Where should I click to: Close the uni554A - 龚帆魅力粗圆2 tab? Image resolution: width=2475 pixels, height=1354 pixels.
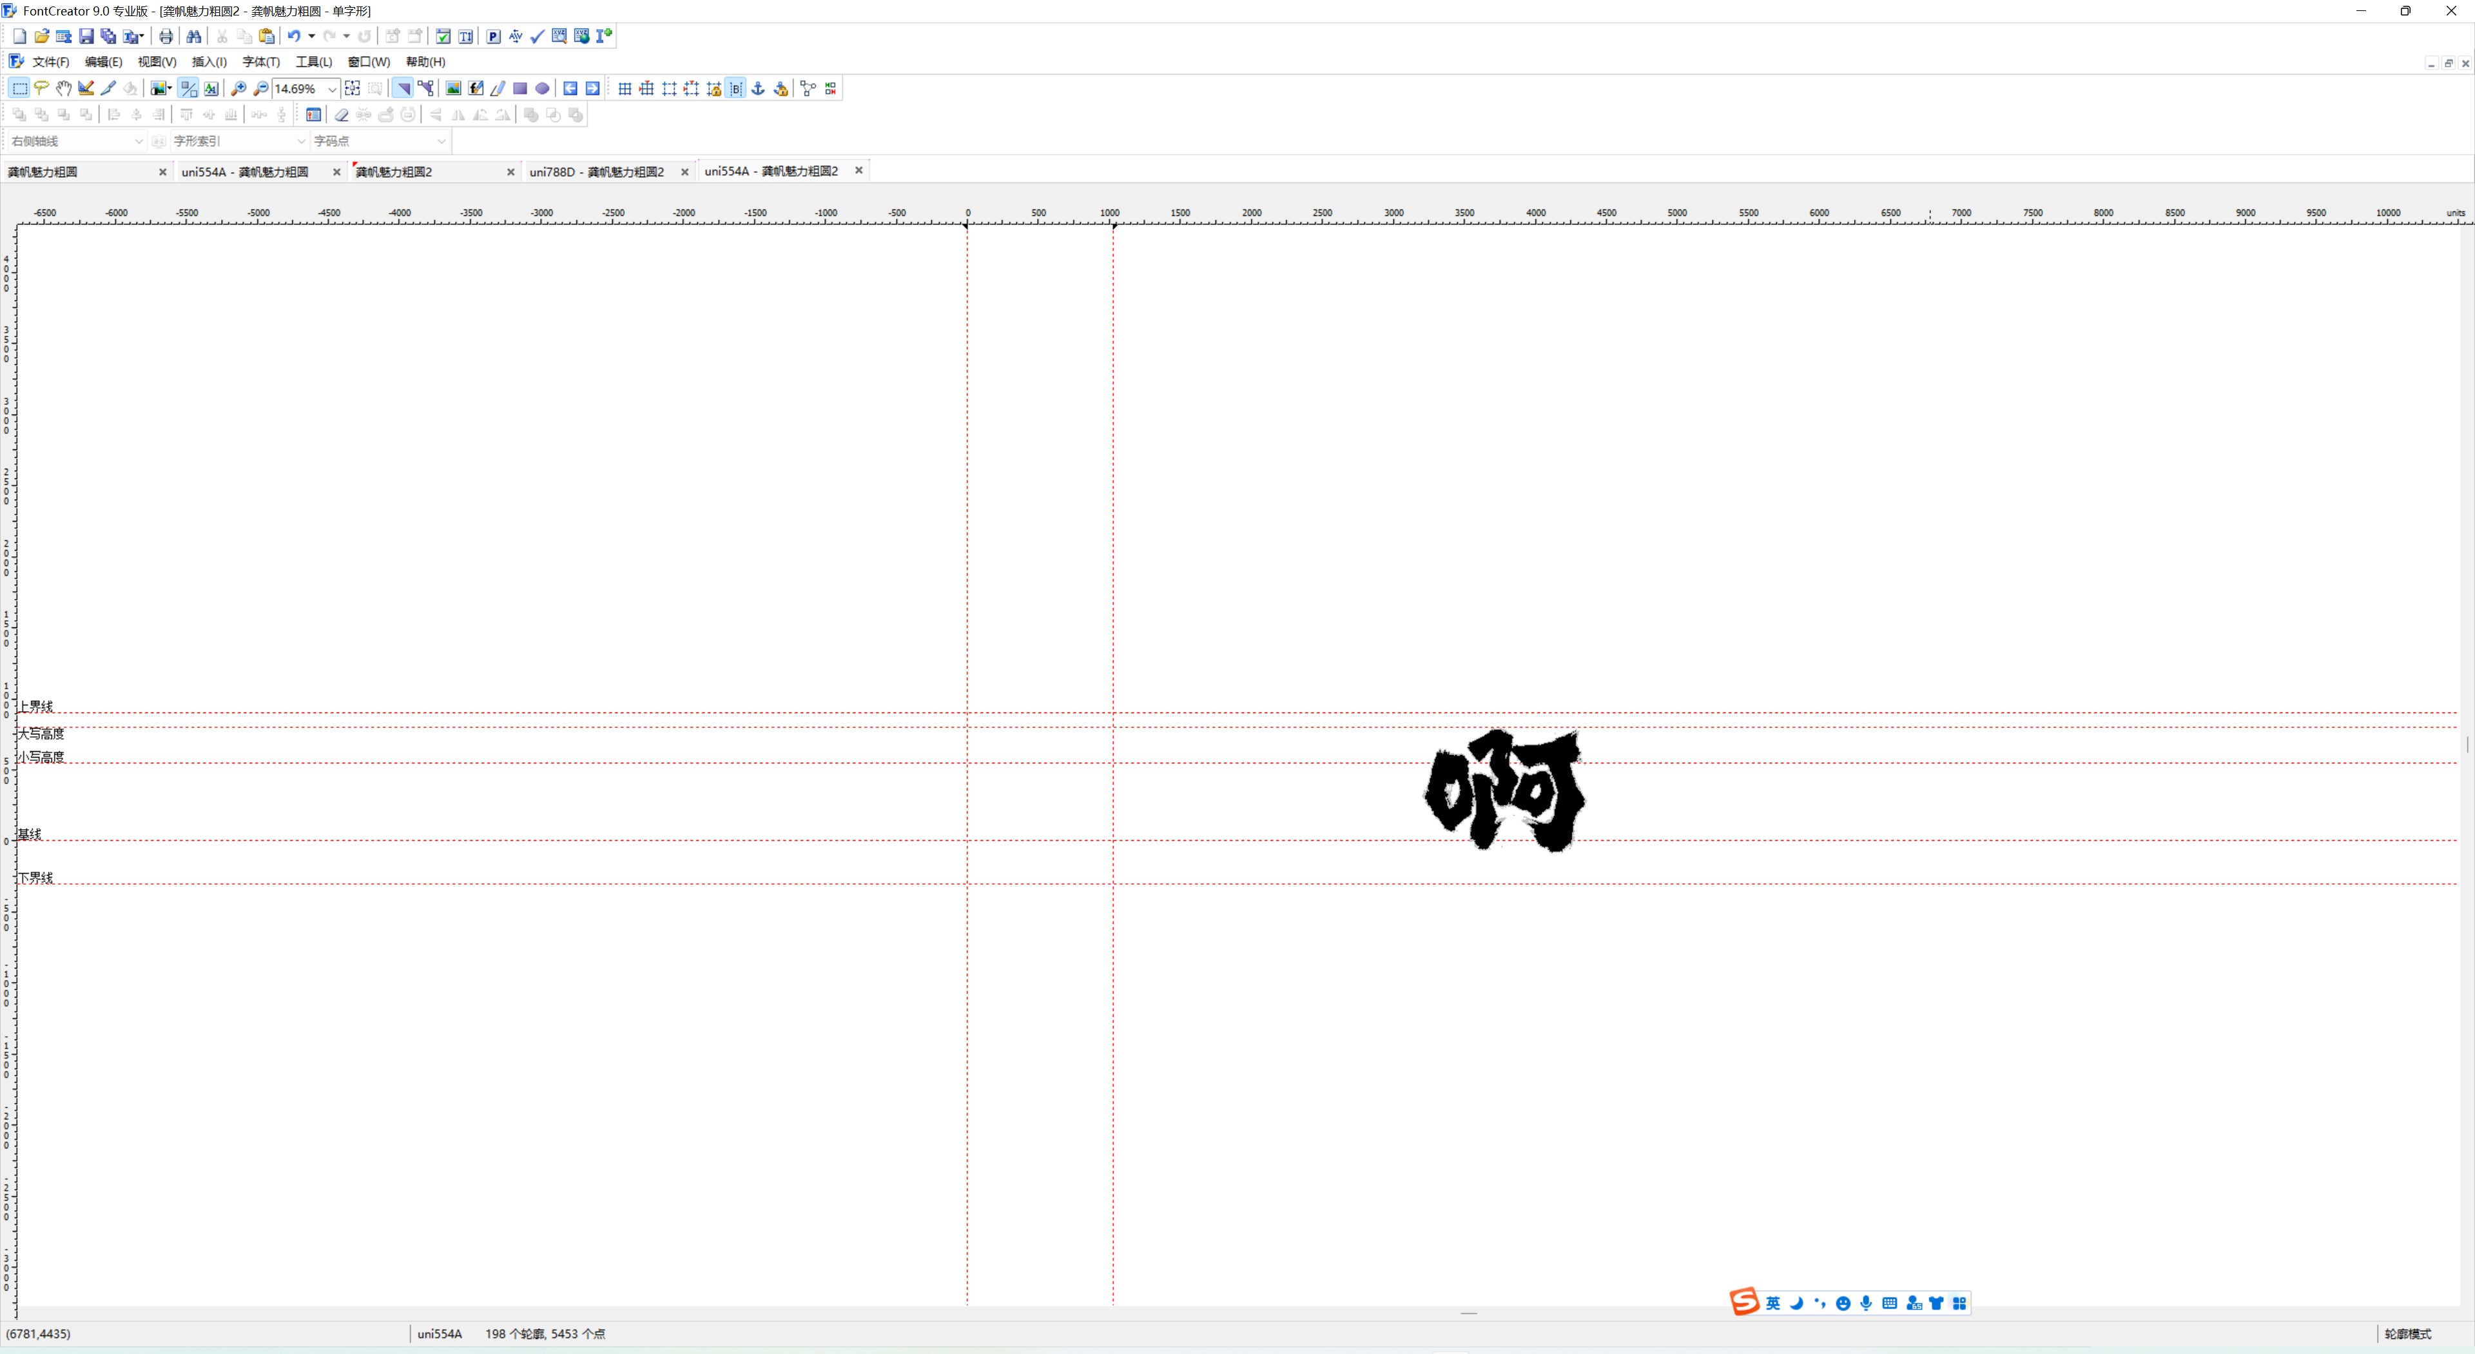pos(859,170)
